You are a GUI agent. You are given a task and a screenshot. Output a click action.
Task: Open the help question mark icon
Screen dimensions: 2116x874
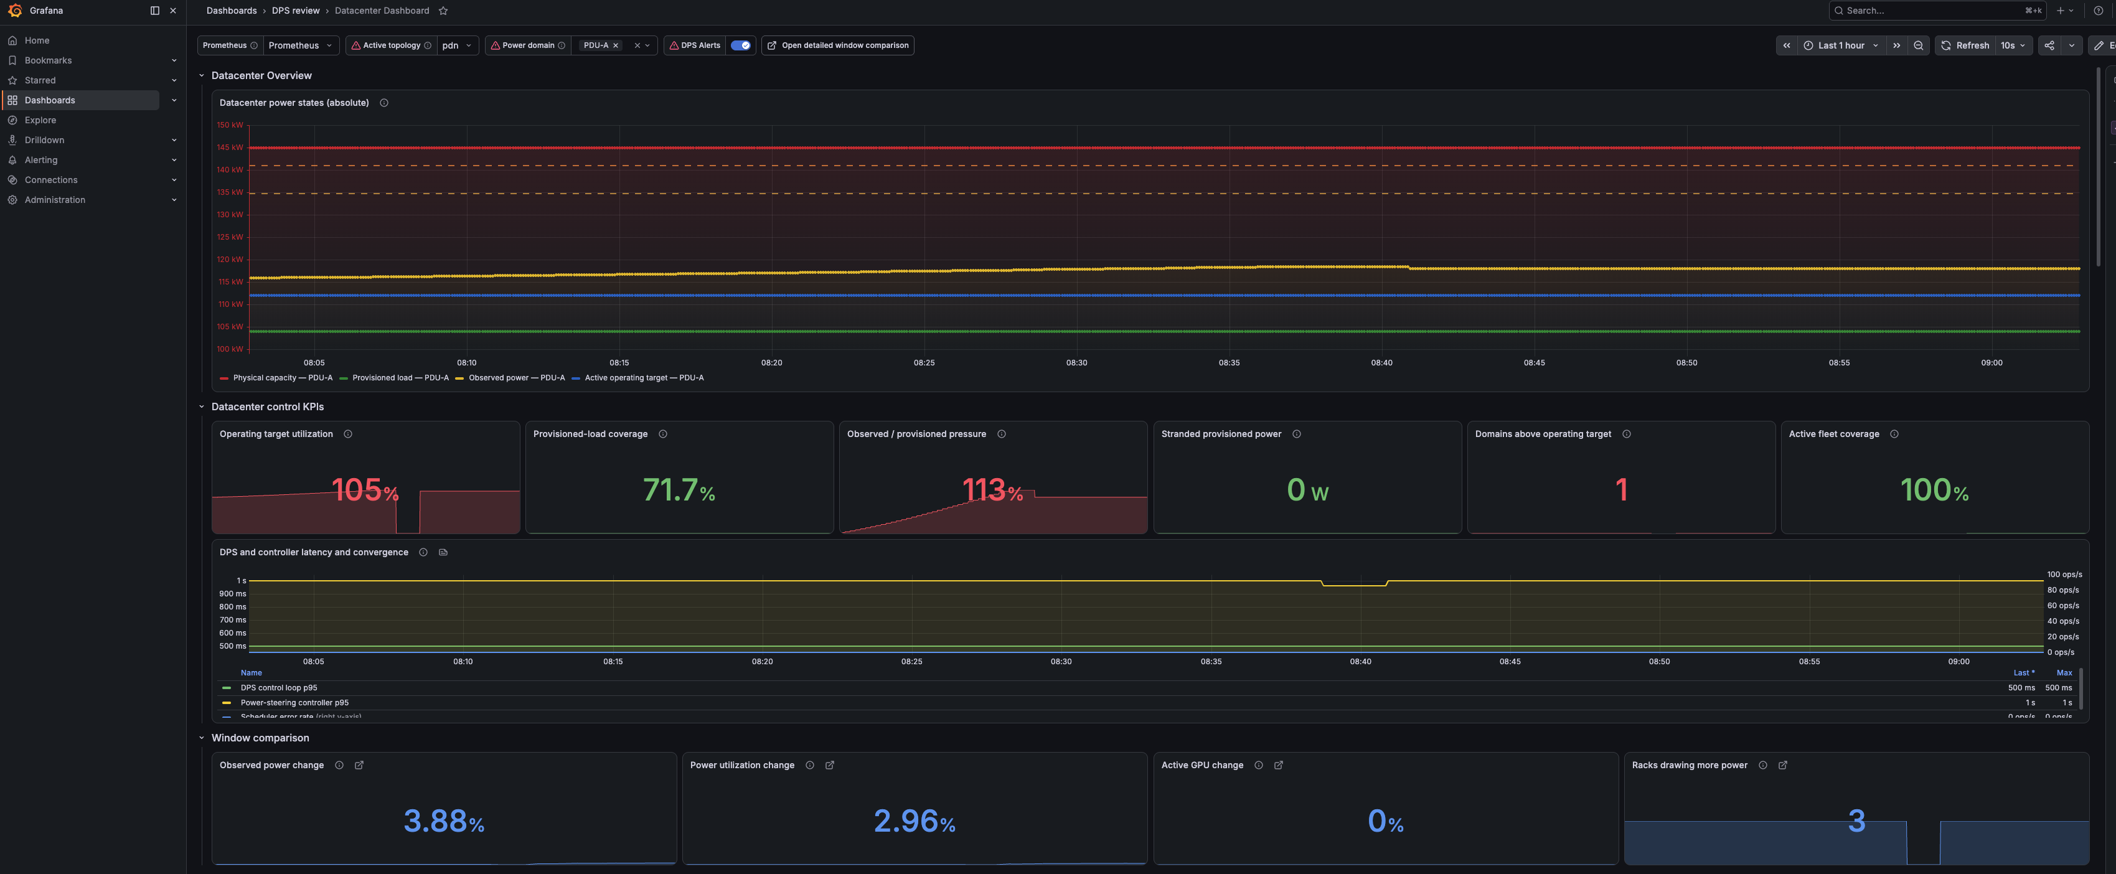(2098, 11)
